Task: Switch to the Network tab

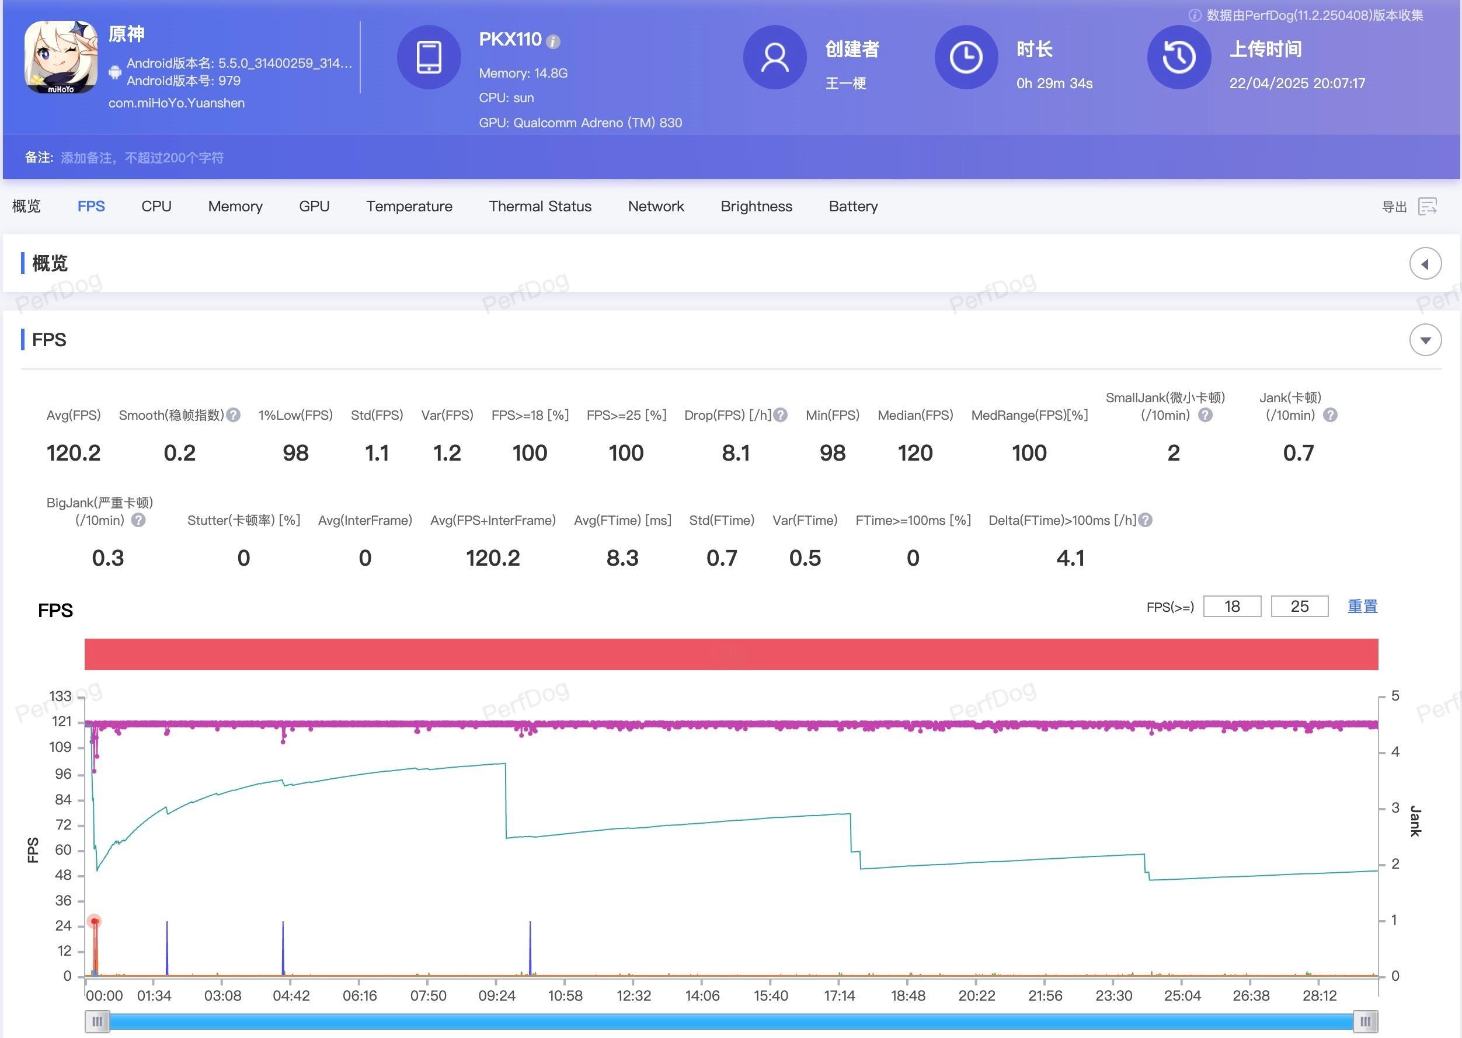Action: click(x=656, y=206)
